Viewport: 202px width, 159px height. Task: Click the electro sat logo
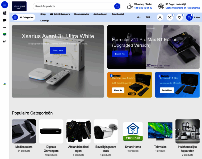[x=19, y=6]
